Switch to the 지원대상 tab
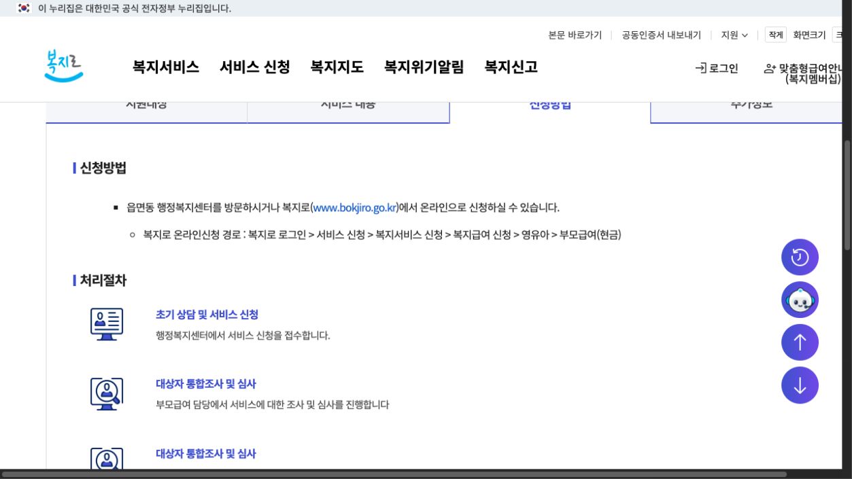Screen dimensions: 852x479 click(x=146, y=112)
